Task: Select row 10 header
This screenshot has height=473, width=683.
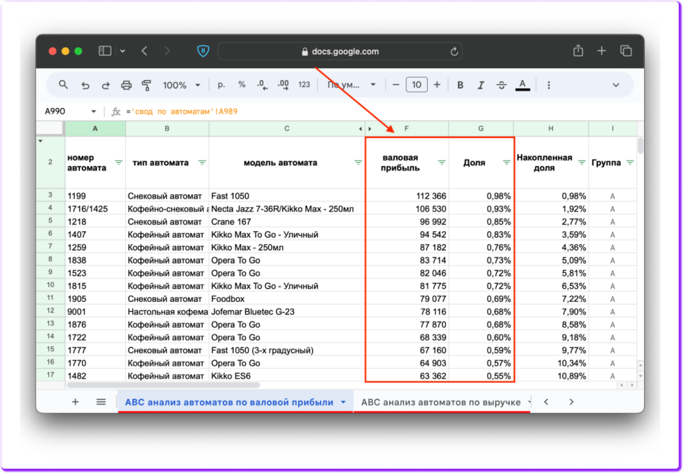Action: (50, 285)
